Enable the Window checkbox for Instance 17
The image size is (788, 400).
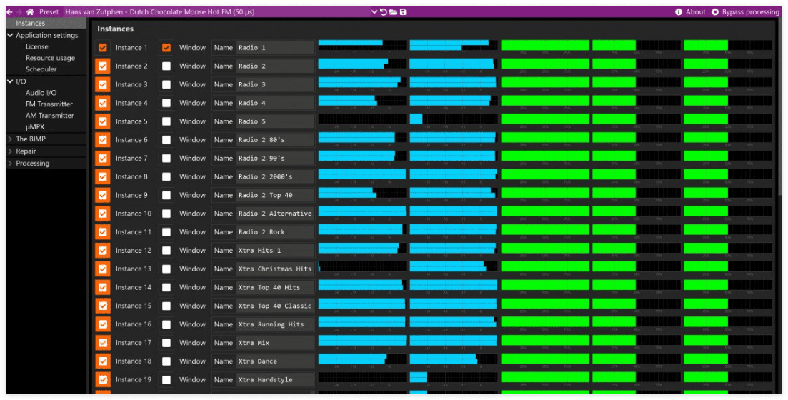pyautogui.click(x=166, y=343)
